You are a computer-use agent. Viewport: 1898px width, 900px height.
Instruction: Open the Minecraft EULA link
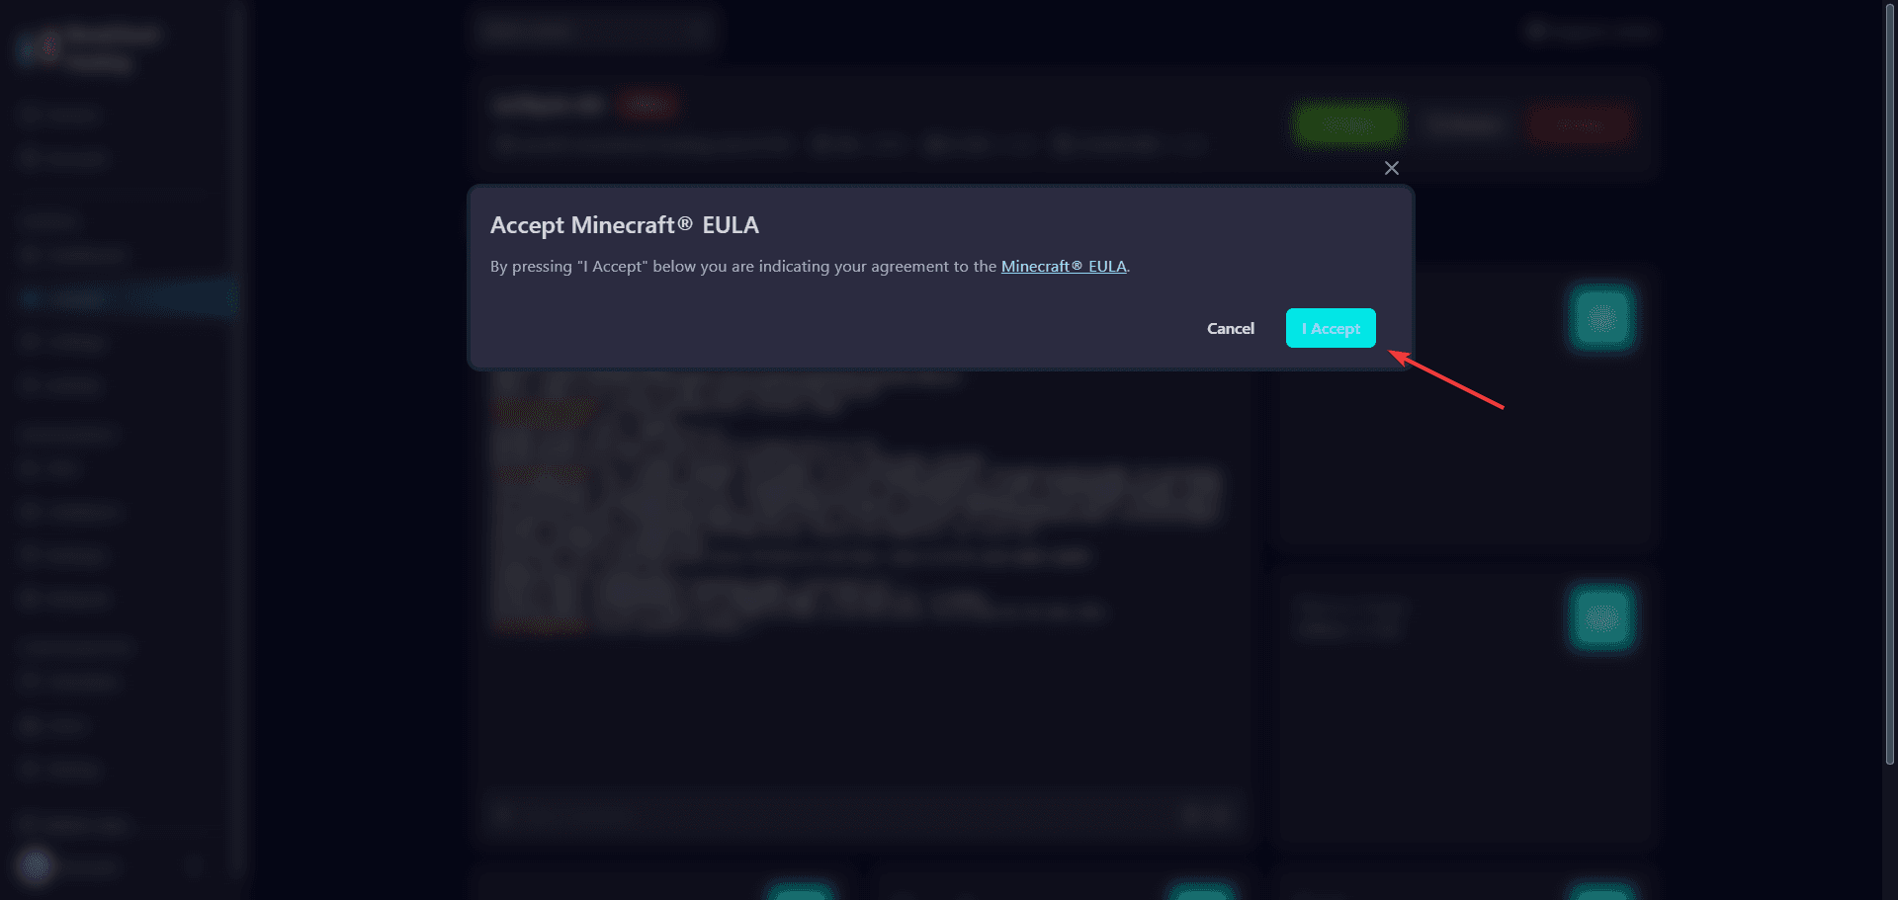[x=1064, y=267]
